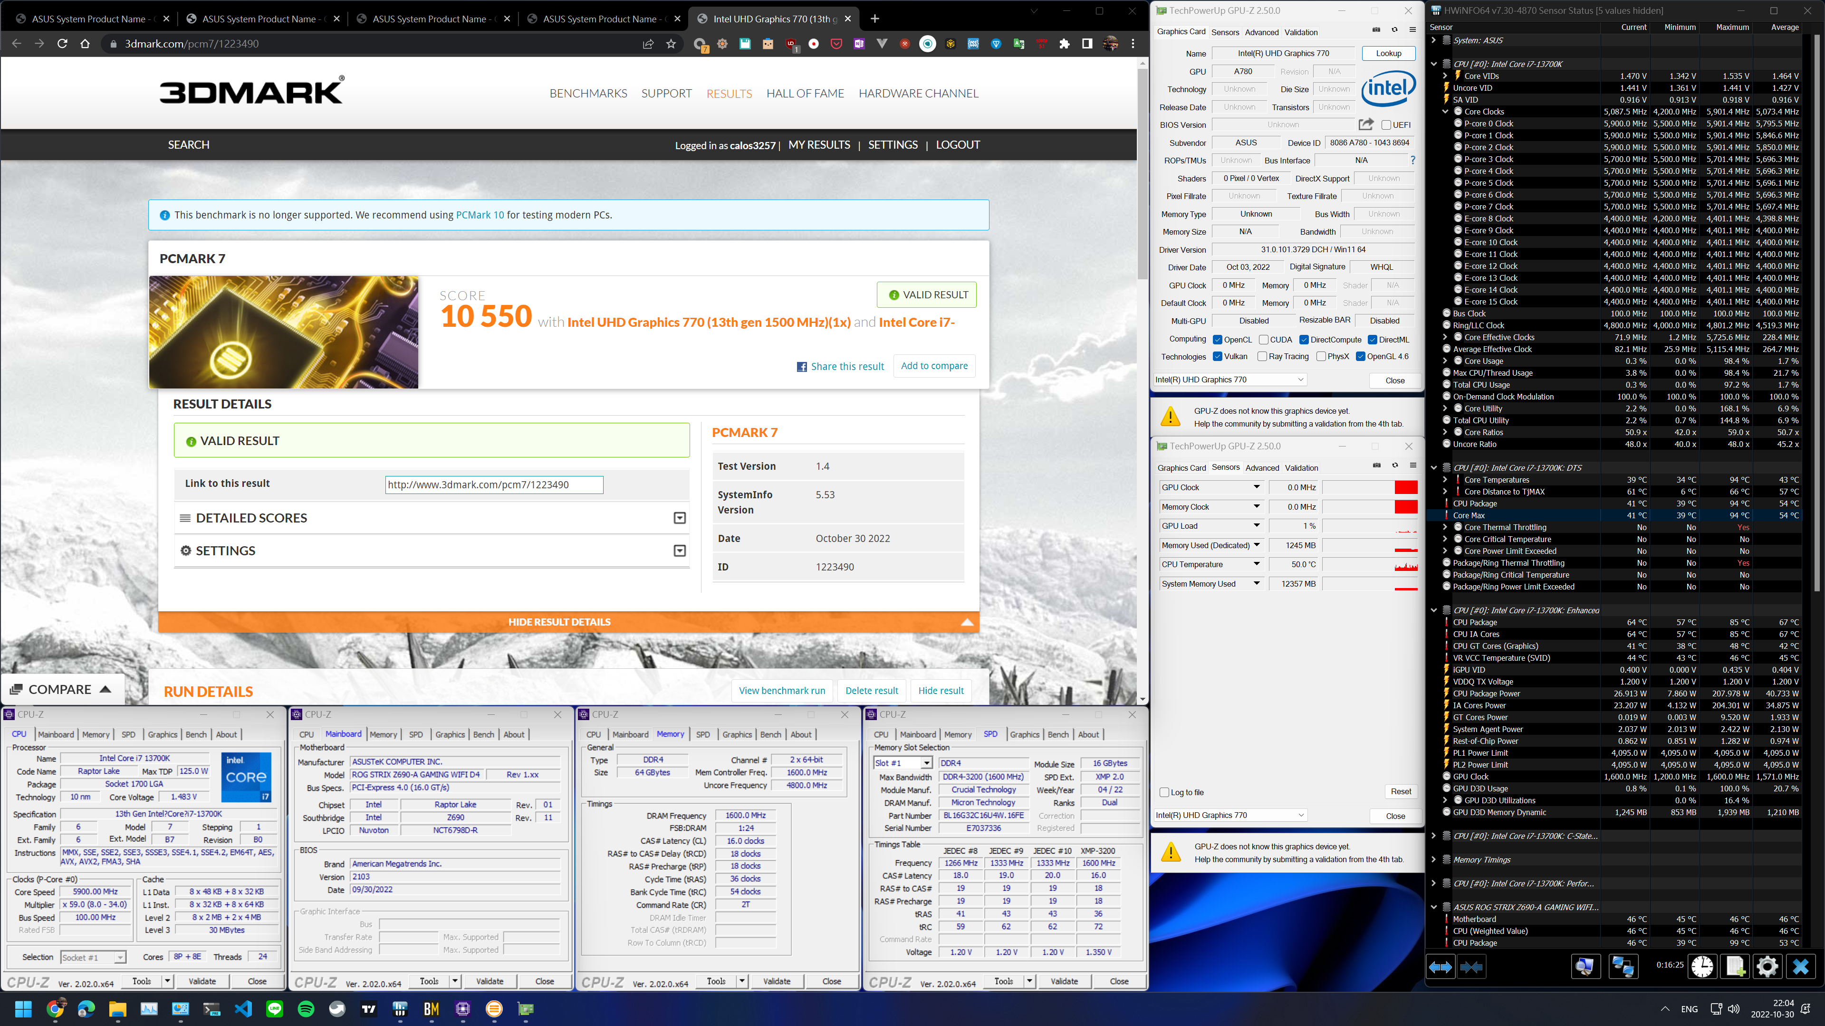The image size is (1825, 1026).
Task: Click the Windows Start button
Action: [x=23, y=1009]
